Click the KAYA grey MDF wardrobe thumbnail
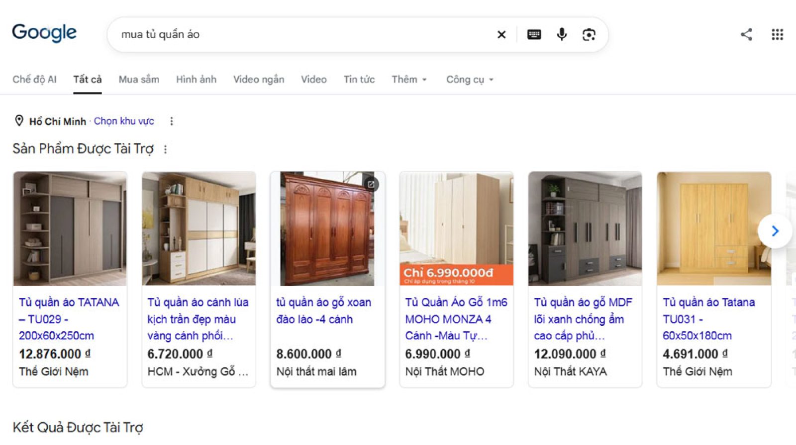The height and width of the screenshot is (445, 796). pyautogui.click(x=585, y=228)
